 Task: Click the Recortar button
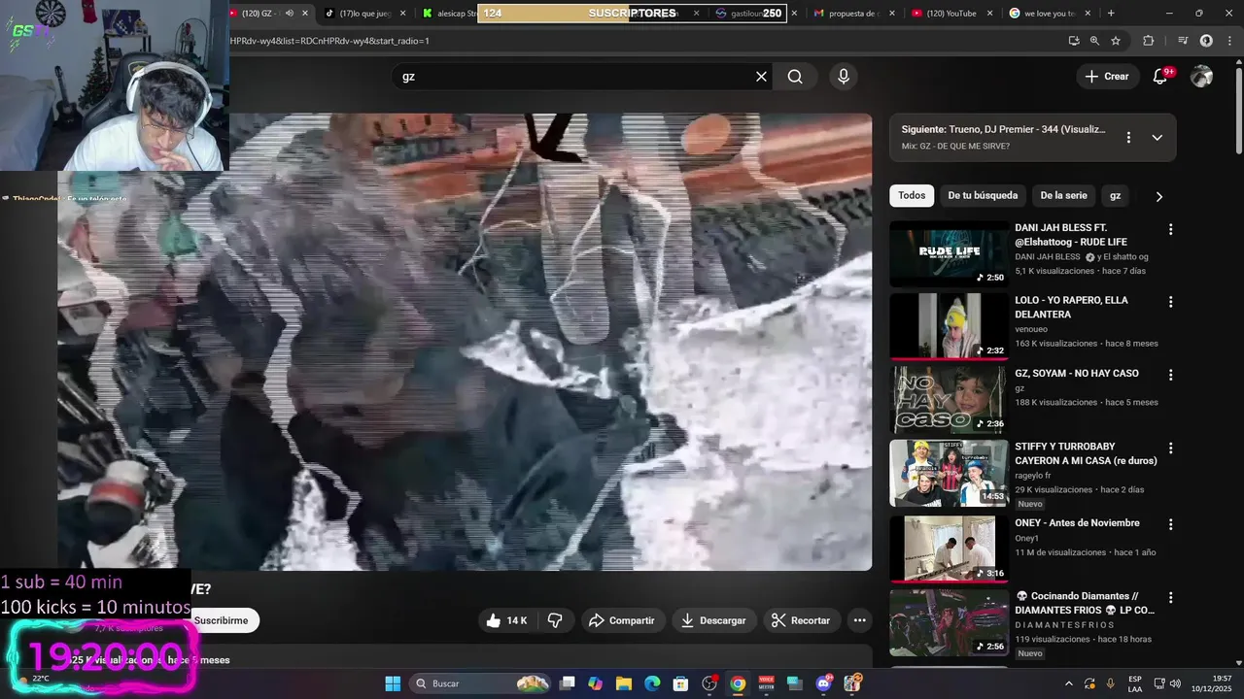click(x=801, y=620)
